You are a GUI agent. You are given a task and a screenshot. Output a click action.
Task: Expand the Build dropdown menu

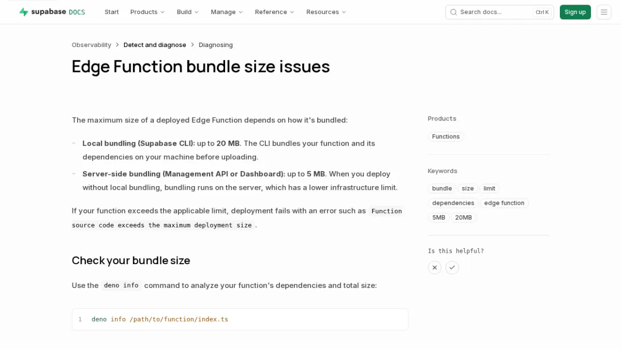coord(188,12)
